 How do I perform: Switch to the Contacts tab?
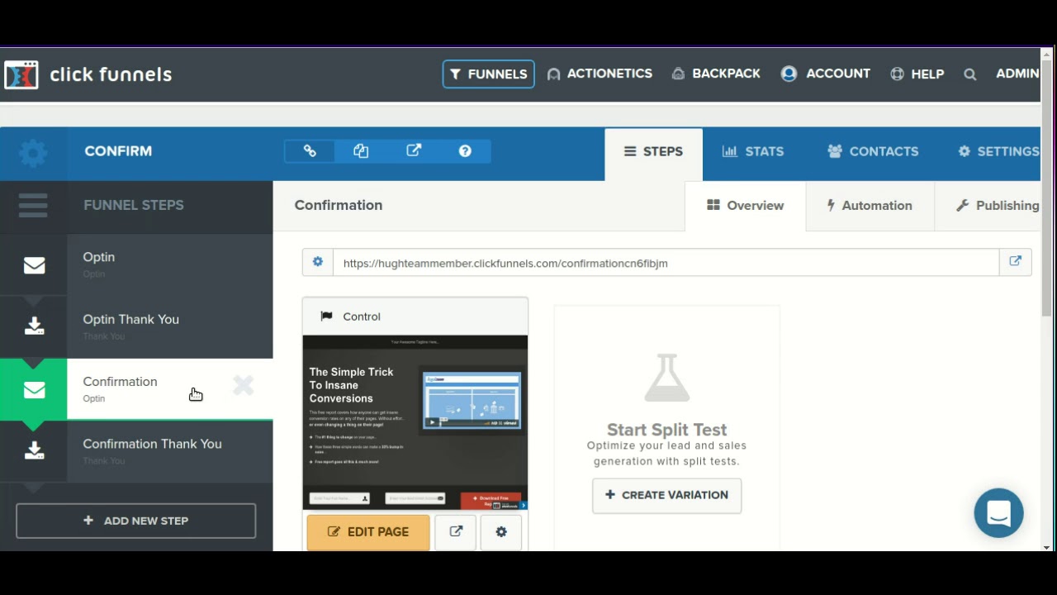pos(873,152)
